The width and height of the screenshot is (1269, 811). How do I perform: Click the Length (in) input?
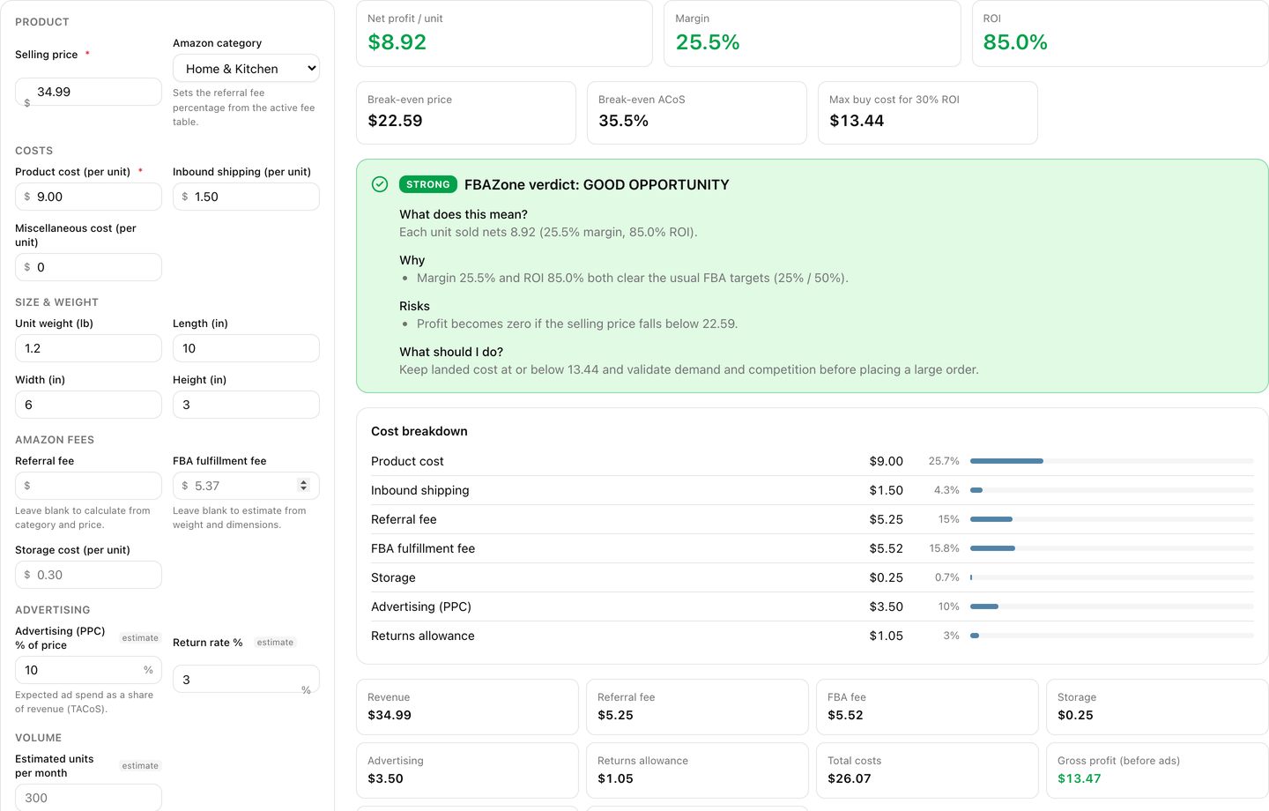(246, 348)
